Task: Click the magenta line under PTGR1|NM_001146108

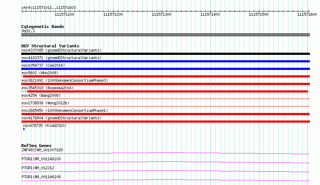Action: [x=165, y=180]
